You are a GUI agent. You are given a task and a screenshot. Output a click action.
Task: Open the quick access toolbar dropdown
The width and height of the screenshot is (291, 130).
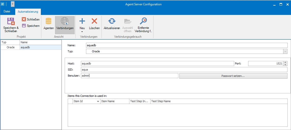13,4
